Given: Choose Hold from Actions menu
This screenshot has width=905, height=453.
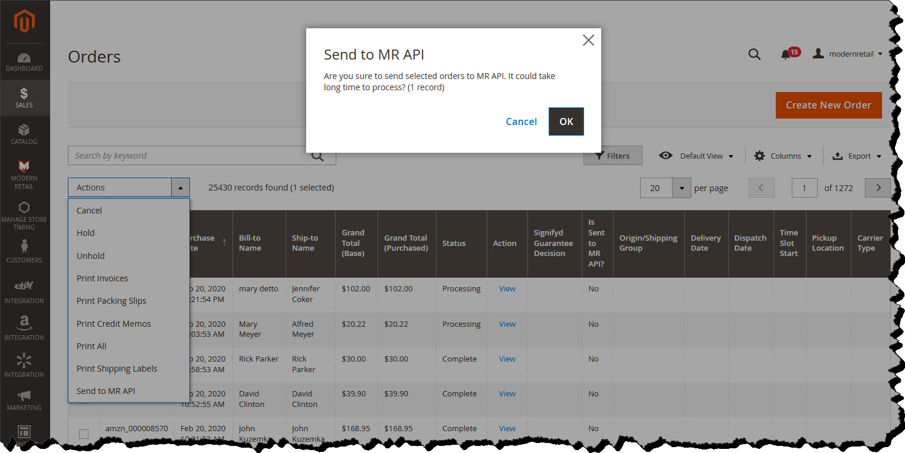Looking at the screenshot, I should [x=129, y=233].
